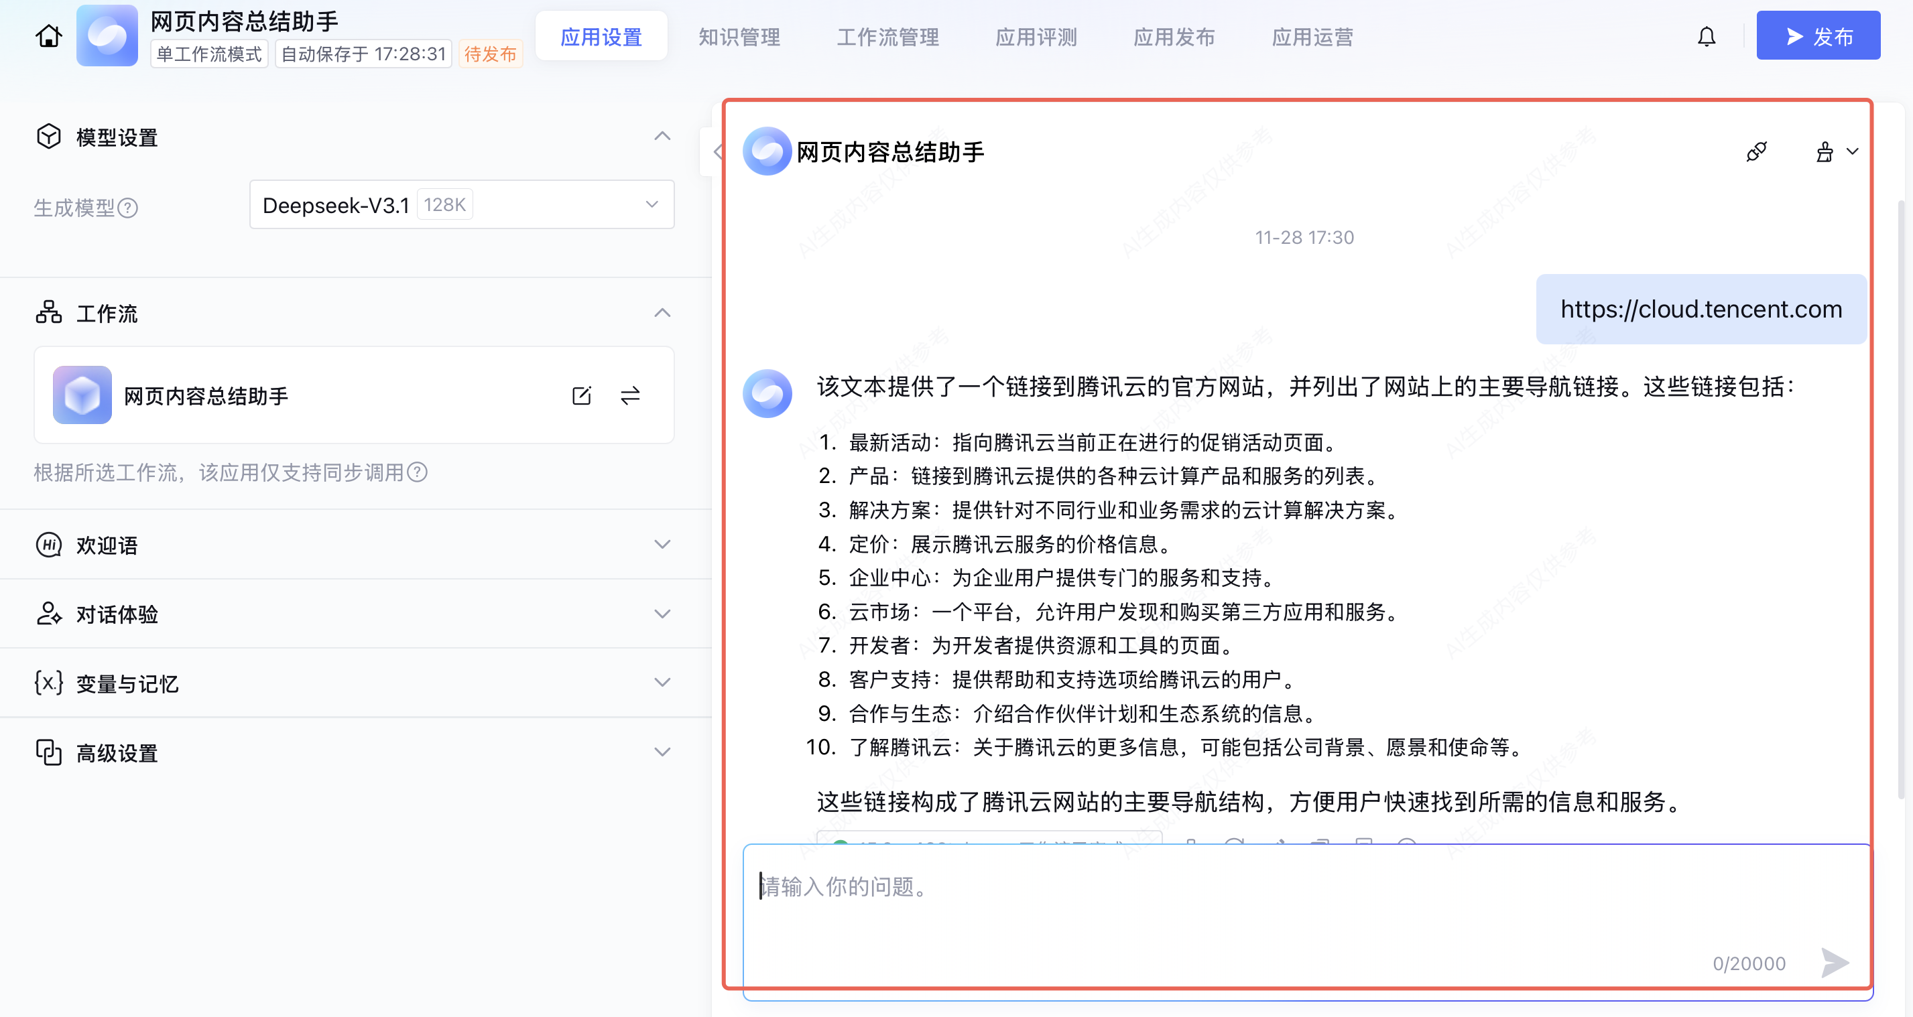This screenshot has height=1017, width=1913.
Task: Collapse the 模型设置 section
Action: [662, 137]
